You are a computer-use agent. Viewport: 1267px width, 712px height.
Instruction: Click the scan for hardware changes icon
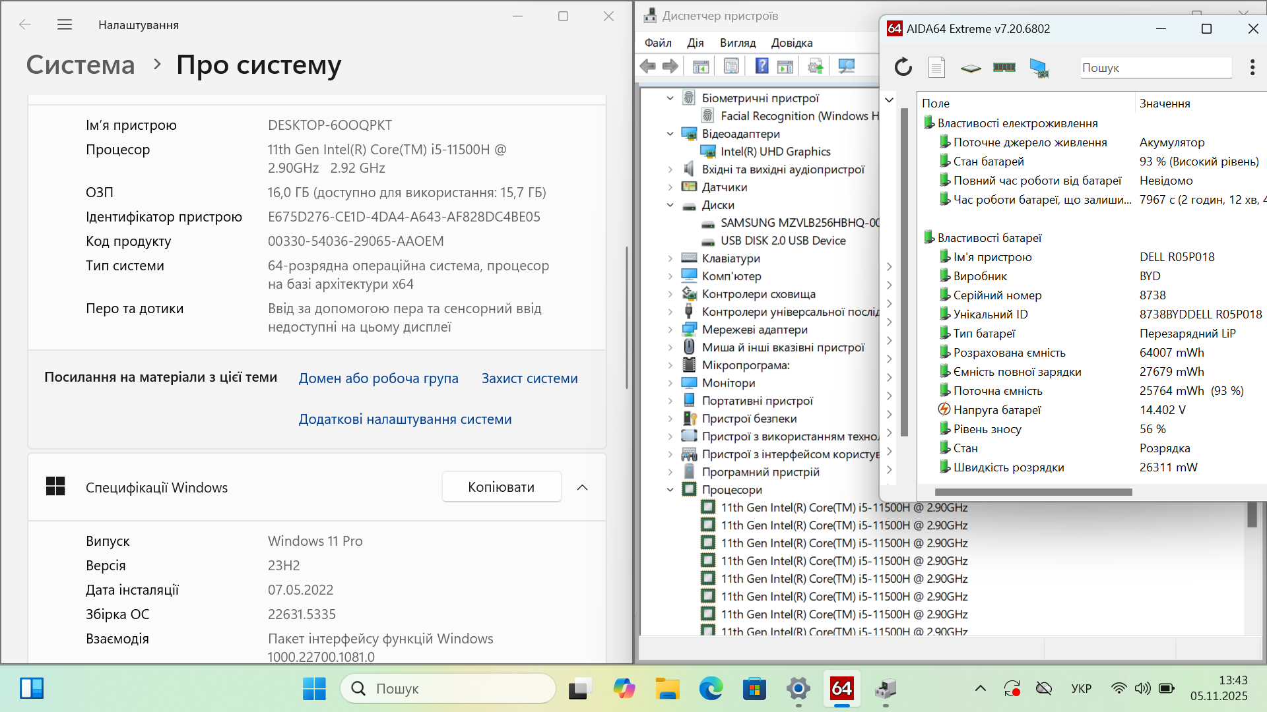click(846, 66)
